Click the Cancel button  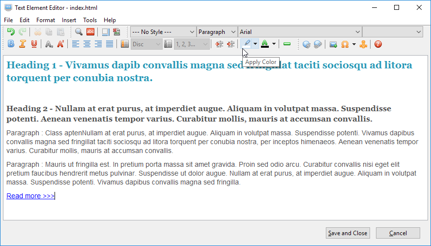click(x=398, y=233)
